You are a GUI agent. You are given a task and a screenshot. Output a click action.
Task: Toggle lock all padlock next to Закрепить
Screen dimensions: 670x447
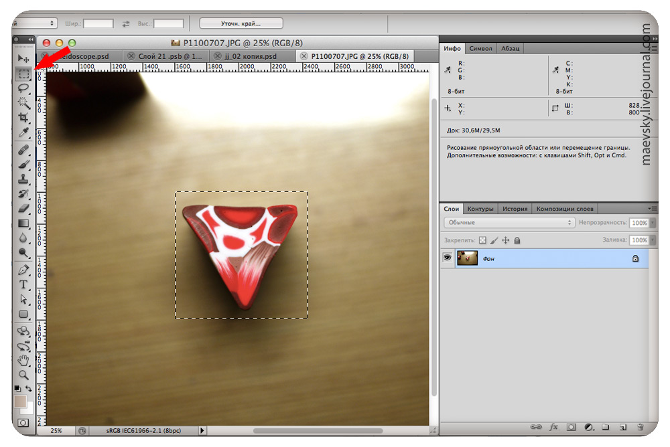click(x=517, y=240)
